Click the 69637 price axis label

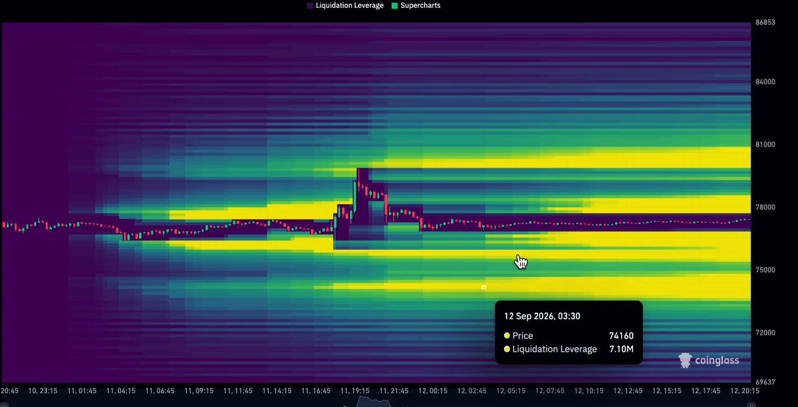pyautogui.click(x=765, y=382)
